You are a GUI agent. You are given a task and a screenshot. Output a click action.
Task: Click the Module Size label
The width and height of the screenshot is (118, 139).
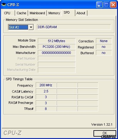click(x=27, y=40)
